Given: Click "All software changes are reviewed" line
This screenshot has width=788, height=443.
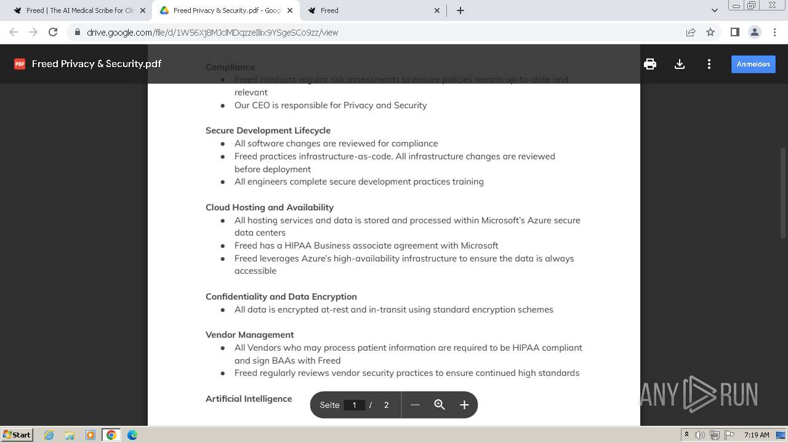Looking at the screenshot, I should [x=336, y=143].
